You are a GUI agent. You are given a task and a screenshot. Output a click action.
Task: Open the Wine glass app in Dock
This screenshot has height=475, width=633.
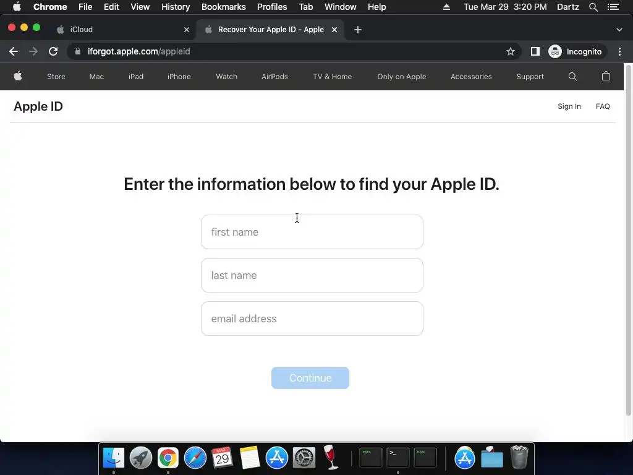[x=331, y=457]
